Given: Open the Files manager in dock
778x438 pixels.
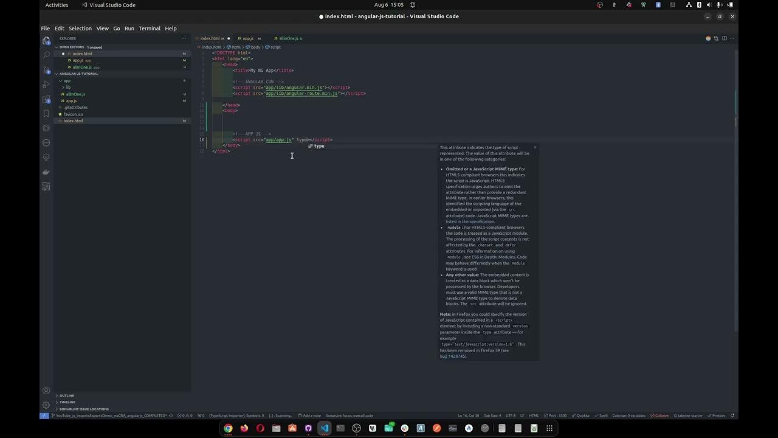Looking at the screenshot, I should click(x=276, y=428).
